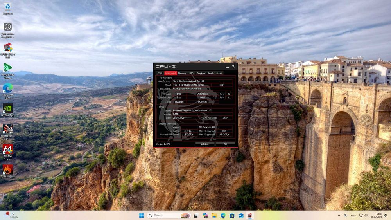Open the About tab in CPU-Z
The width and height of the screenshot is (391, 220).
[219, 73]
